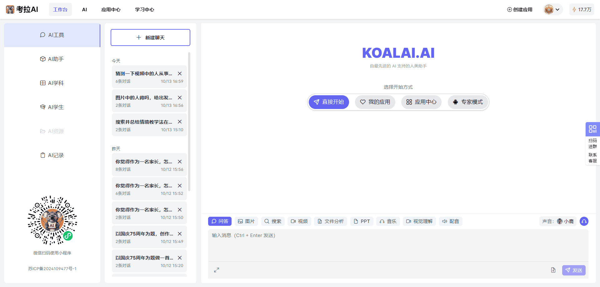
Task: Click the upload file icon
Action: point(553,270)
